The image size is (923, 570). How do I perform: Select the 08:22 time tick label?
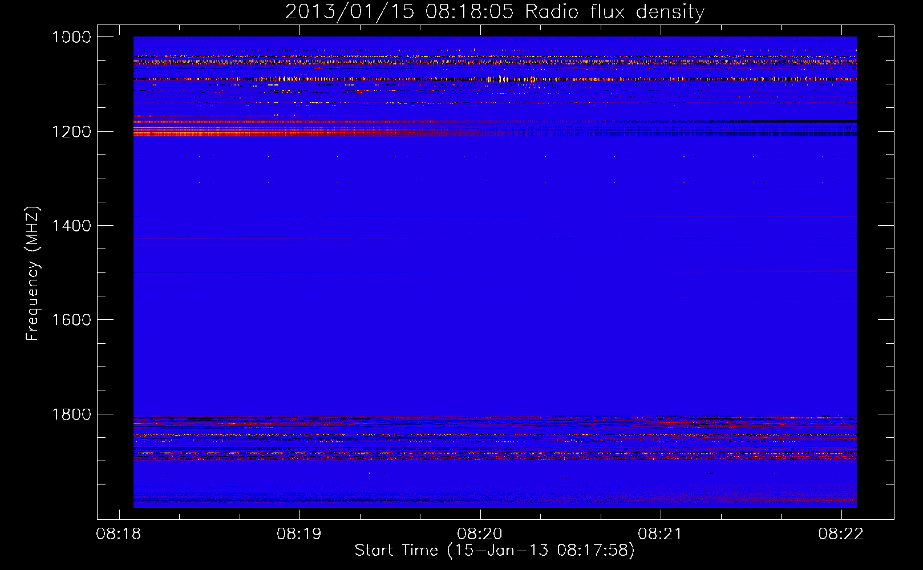pyautogui.click(x=841, y=534)
